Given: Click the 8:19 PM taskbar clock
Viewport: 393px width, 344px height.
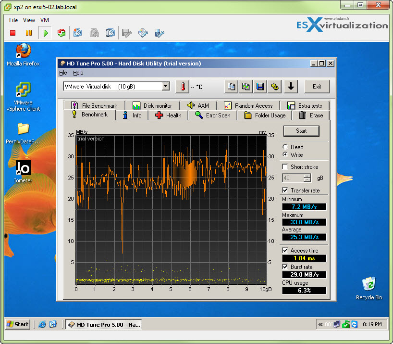Looking at the screenshot, I should pyautogui.click(x=372, y=324).
